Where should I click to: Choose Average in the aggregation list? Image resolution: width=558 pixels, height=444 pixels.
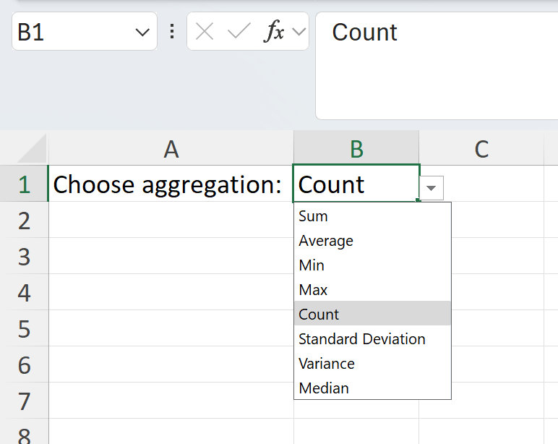326,241
